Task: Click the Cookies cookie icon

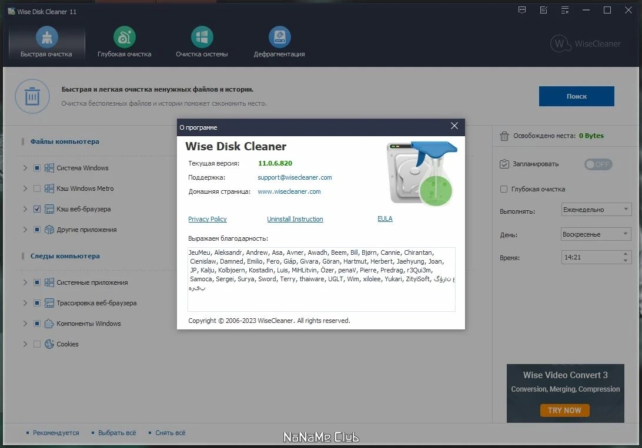Action: click(x=49, y=343)
